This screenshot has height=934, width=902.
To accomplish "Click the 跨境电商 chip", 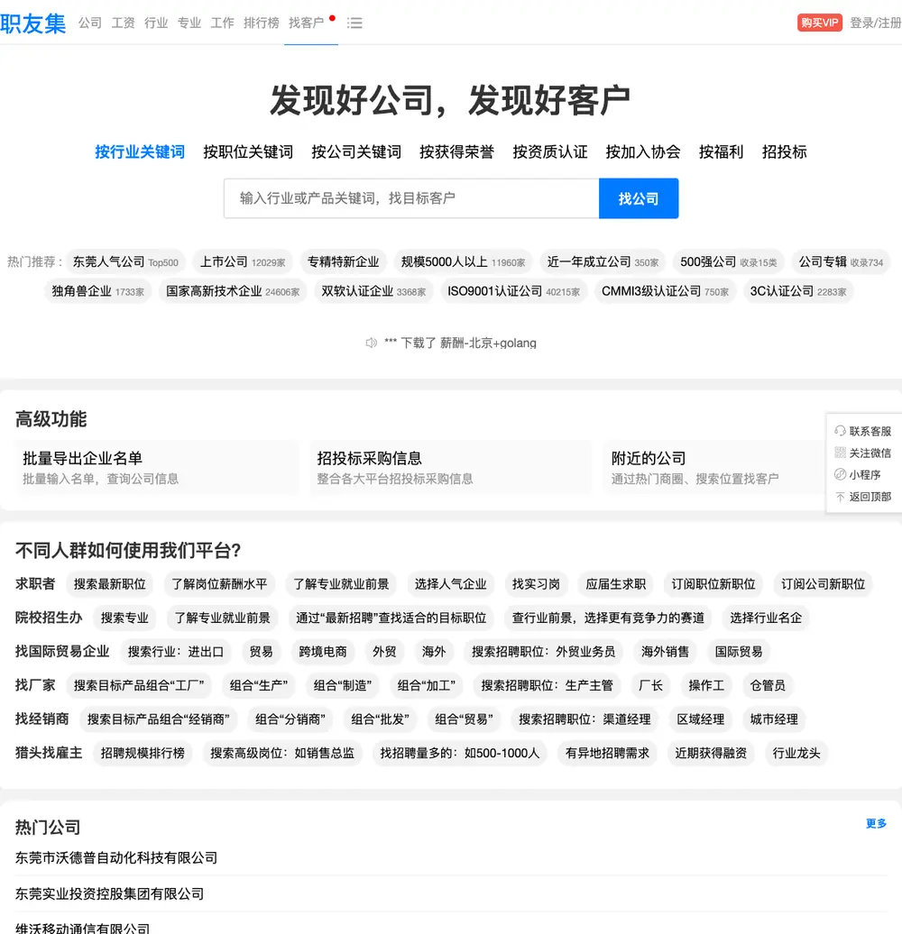I will click(x=322, y=652).
